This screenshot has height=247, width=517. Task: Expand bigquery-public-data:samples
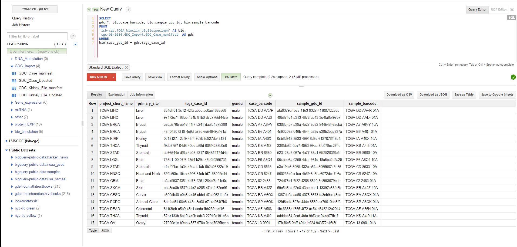[x=12, y=172]
